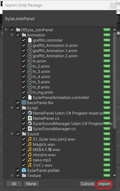Click the Cancel button
This screenshot has height=191, width=120.
(87, 184)
